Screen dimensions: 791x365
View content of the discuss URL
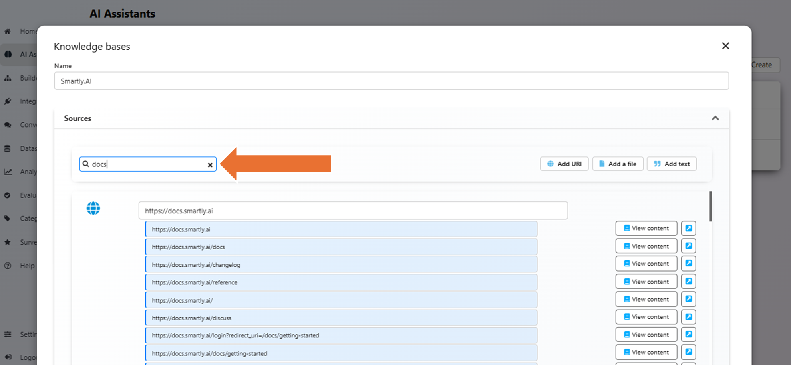[646, 317]
